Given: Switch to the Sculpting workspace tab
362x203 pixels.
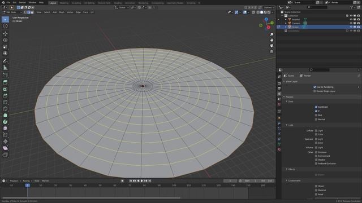Looking at the screenshot, I should click(76, 3).
